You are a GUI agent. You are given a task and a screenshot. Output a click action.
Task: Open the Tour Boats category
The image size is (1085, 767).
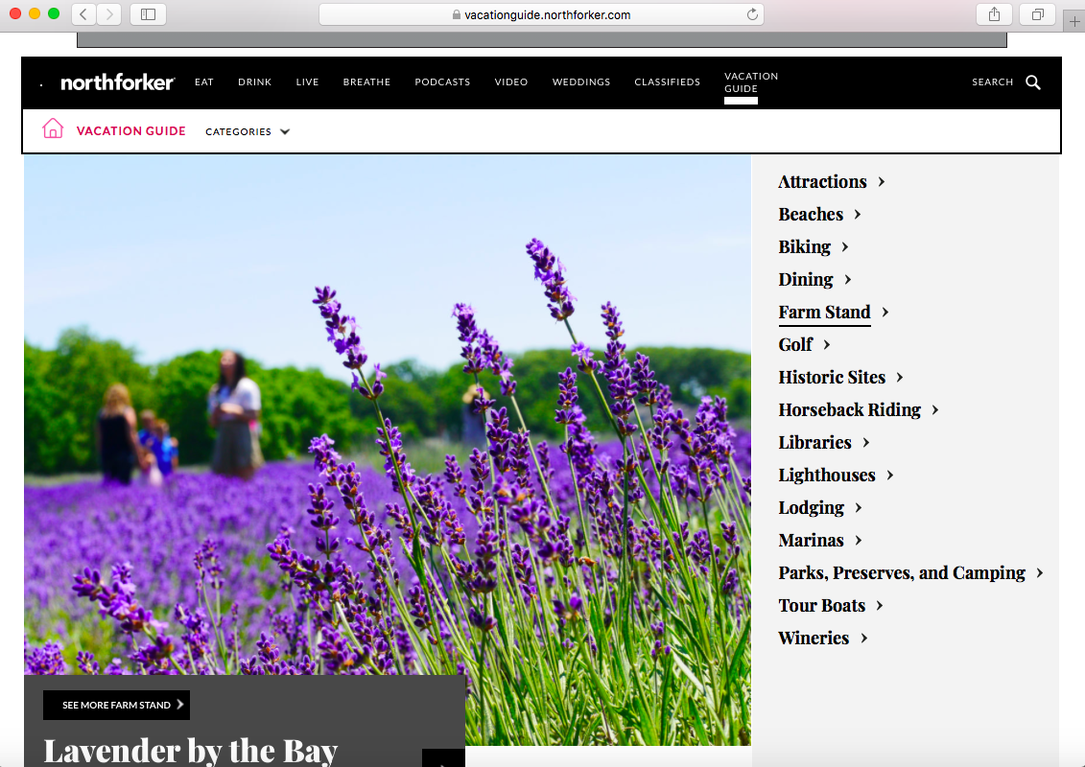click(x=821, y=605)
